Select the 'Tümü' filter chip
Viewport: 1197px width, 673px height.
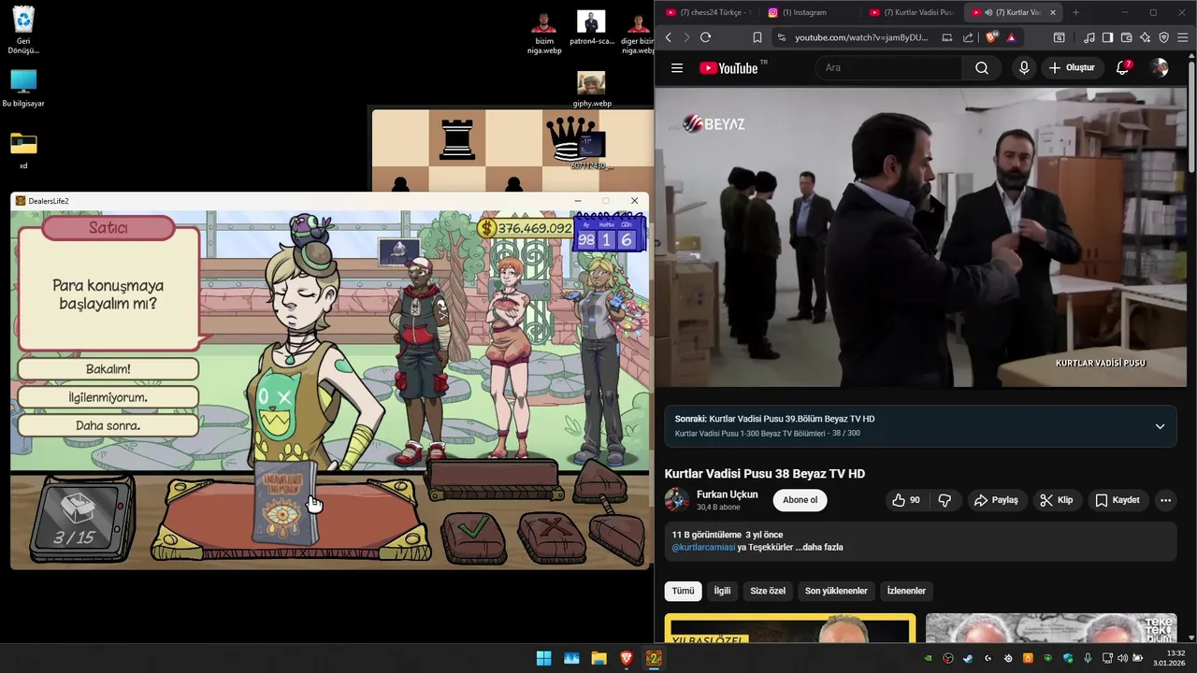click(684, 591)
